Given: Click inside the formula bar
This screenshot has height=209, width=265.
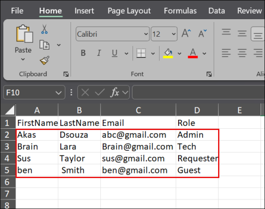Looking at the screenshot, I should pyautogui.click(x=198, y=92).
